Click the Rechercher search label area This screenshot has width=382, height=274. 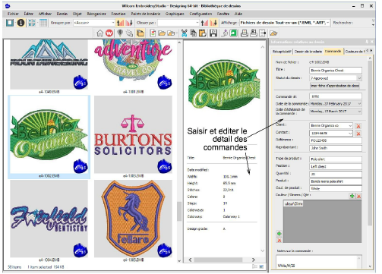point(343,23)
